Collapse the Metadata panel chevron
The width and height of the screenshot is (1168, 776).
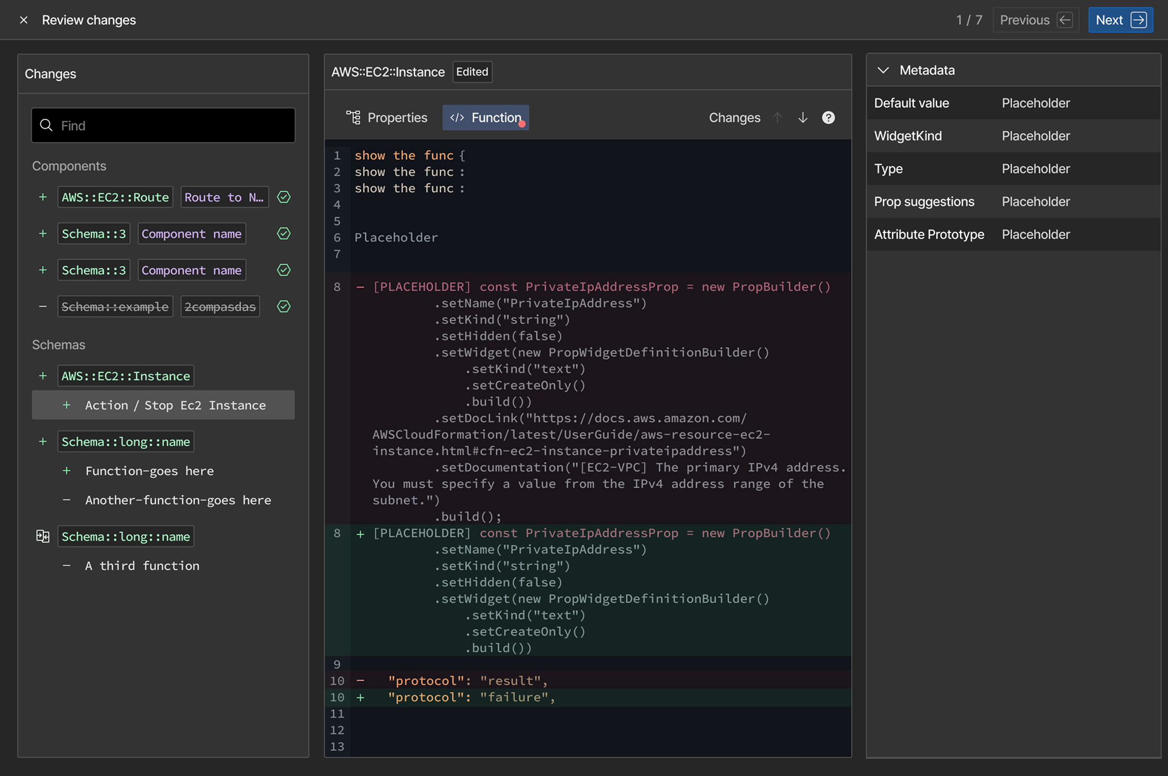883,70
